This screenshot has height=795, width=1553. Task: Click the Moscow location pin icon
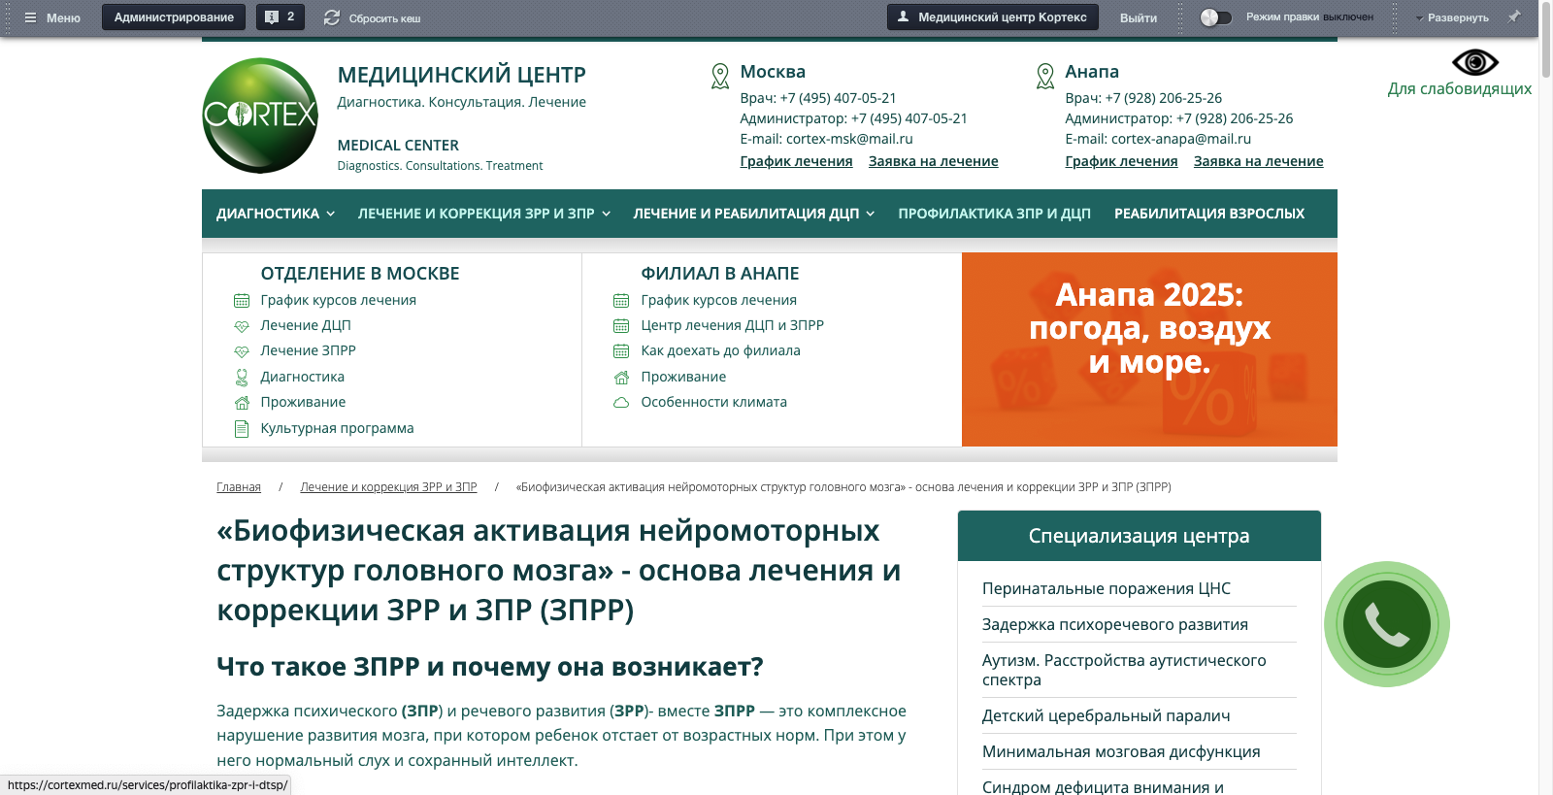pyautogui.click(x=720, y=76)
